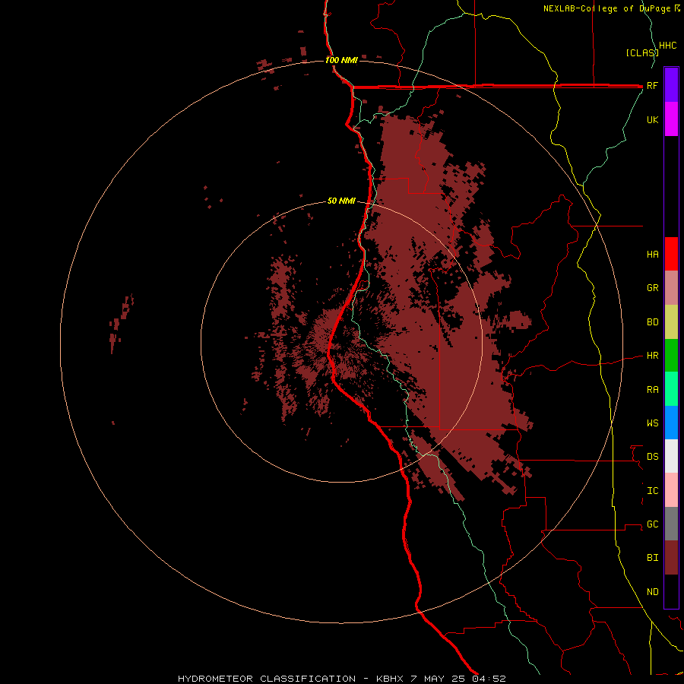Click the BD legend label
The height and width of the screenshot is (684, 684).
pyautogui.click(x=652, y=322)
